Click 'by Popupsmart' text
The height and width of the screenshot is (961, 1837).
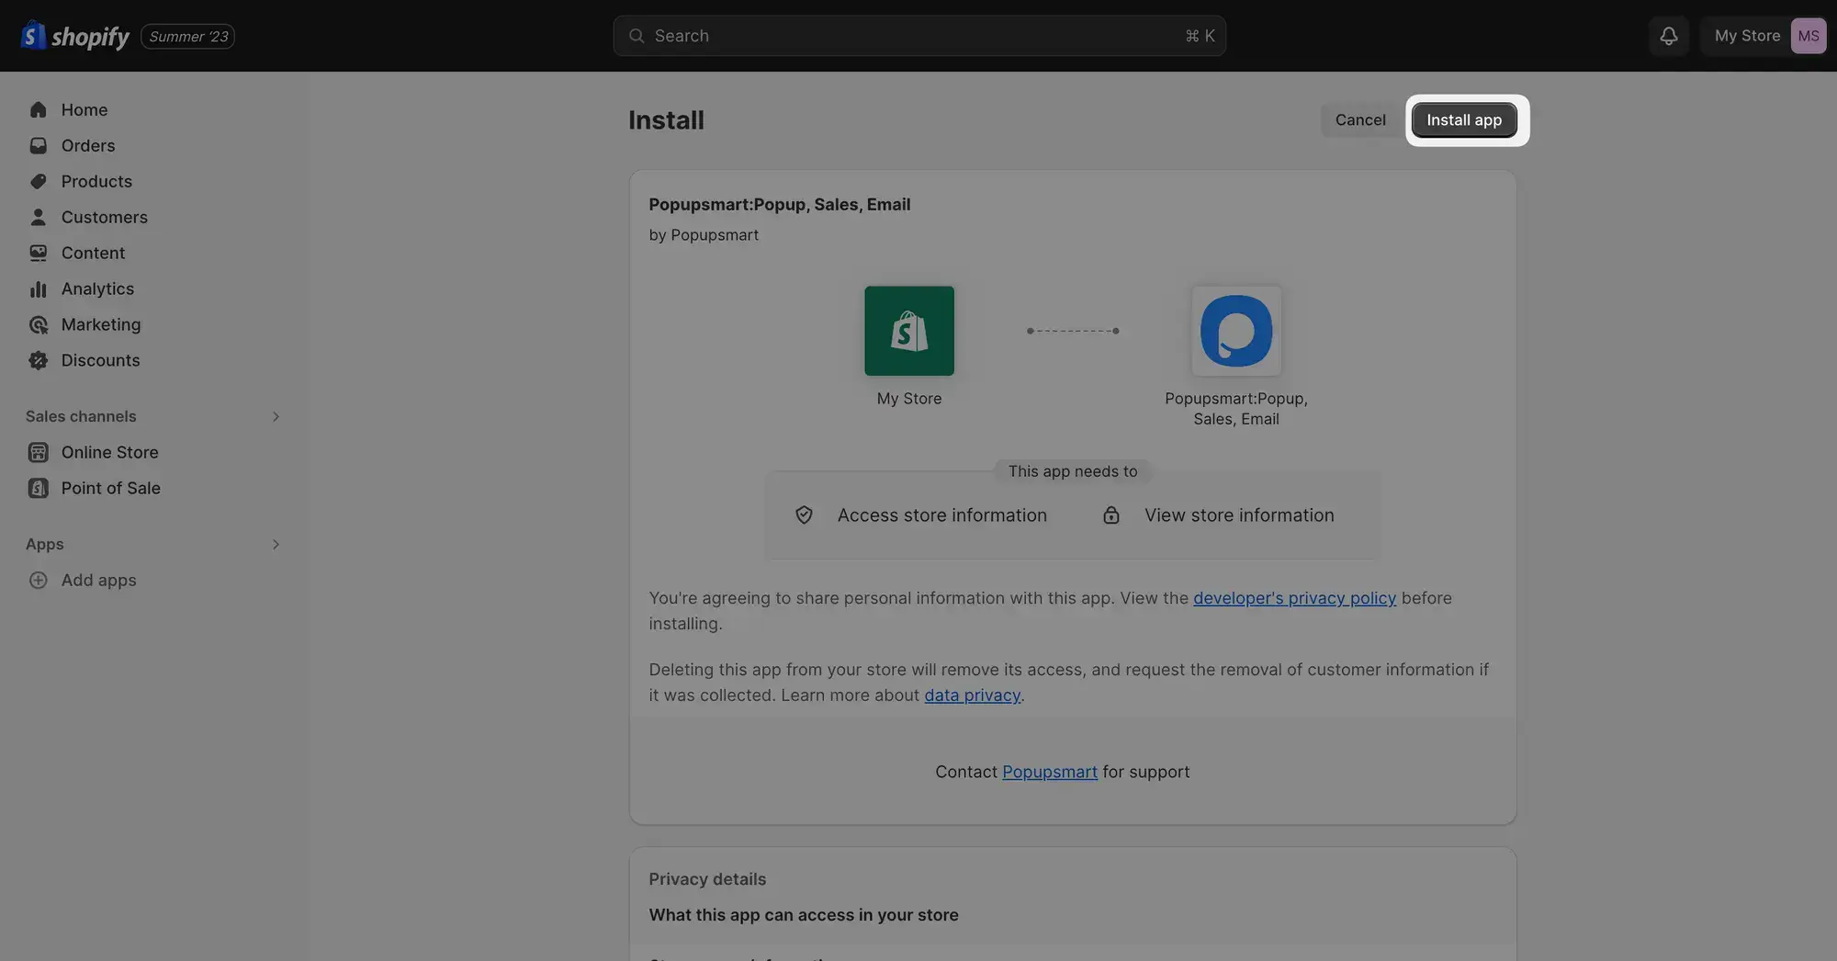click(x=704, y=235)
